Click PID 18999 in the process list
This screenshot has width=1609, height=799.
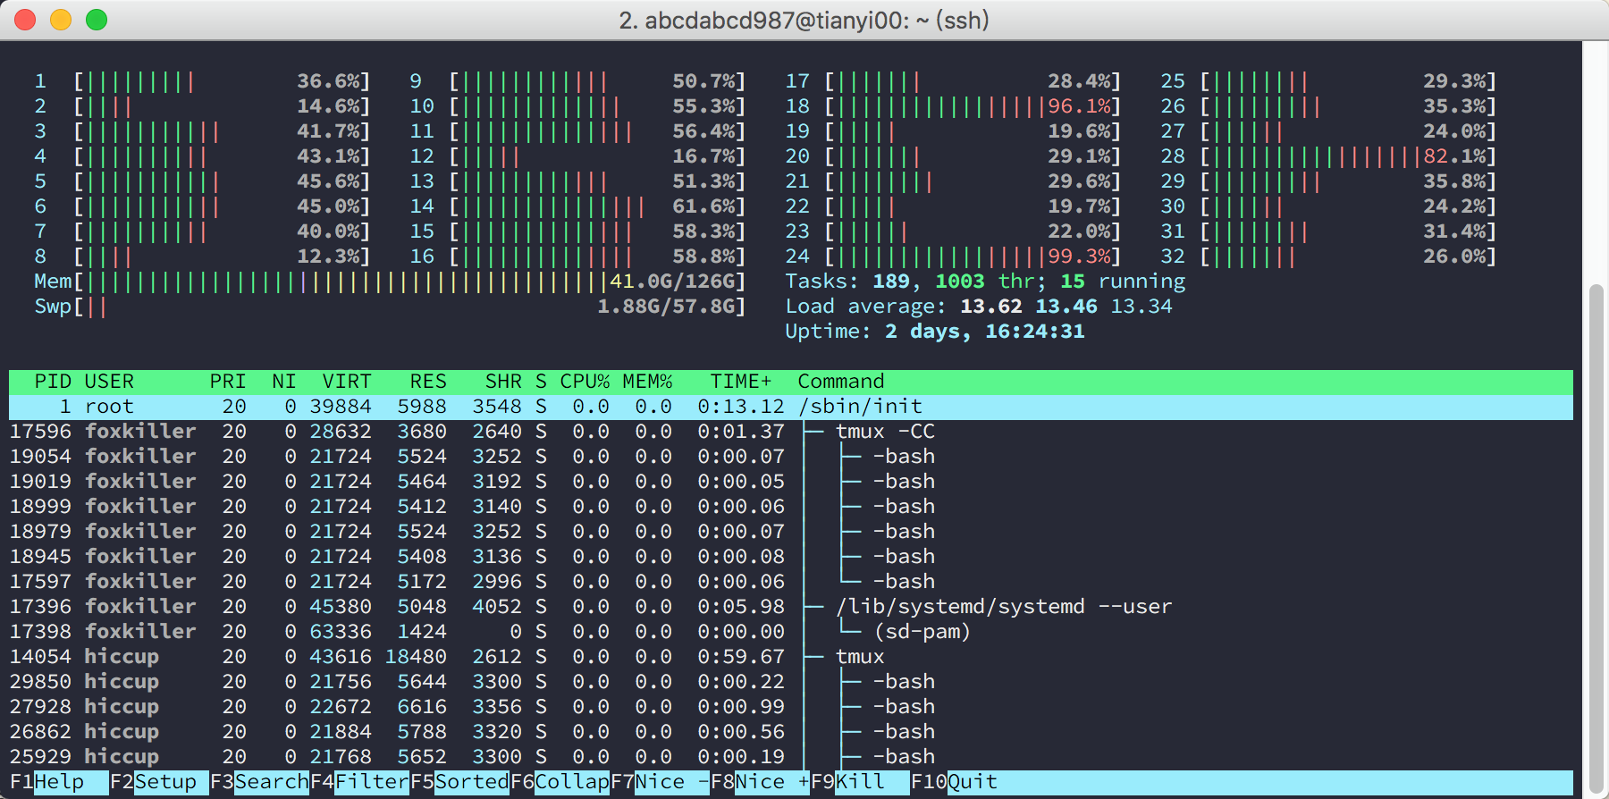40,507
